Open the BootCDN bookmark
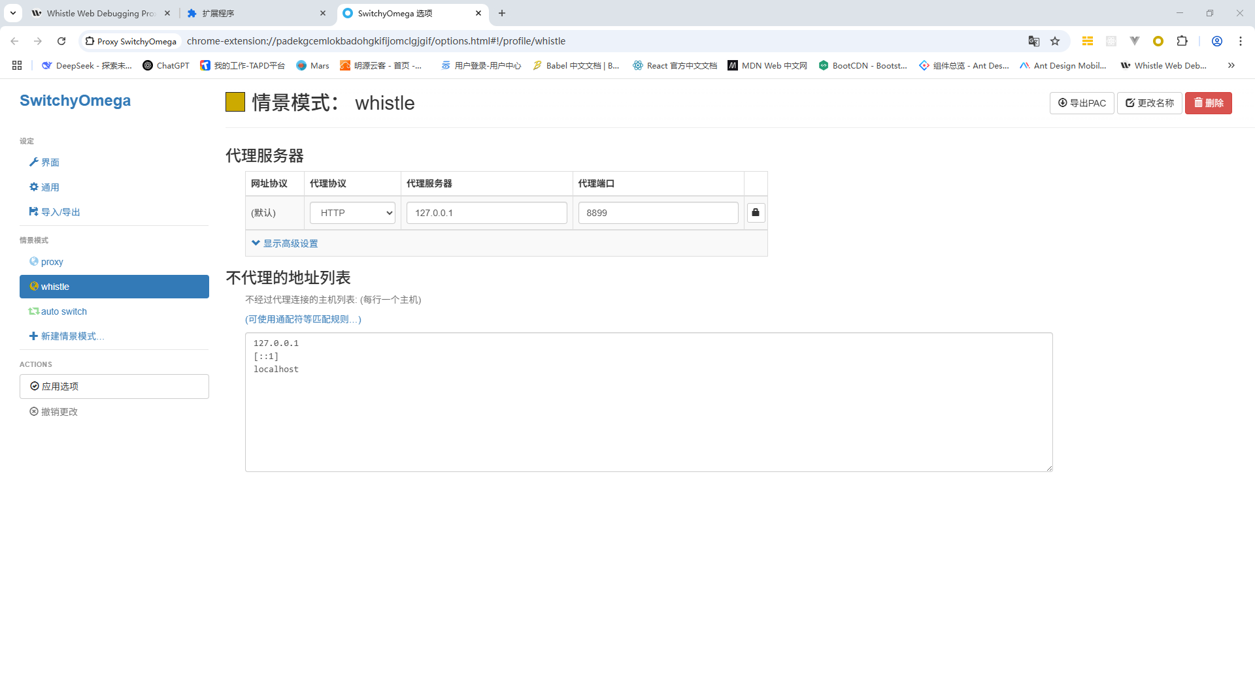Image resolution: width=1255 pixels, height=679 pixels. [863, 65]
